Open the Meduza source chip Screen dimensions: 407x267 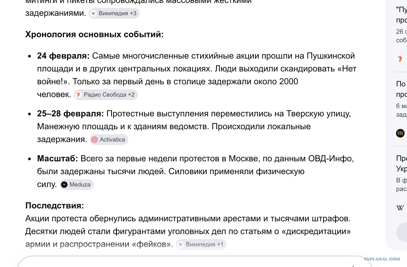coord(77,185)
